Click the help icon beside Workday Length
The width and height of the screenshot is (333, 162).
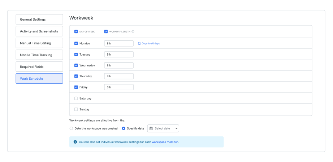coord(133,32)
